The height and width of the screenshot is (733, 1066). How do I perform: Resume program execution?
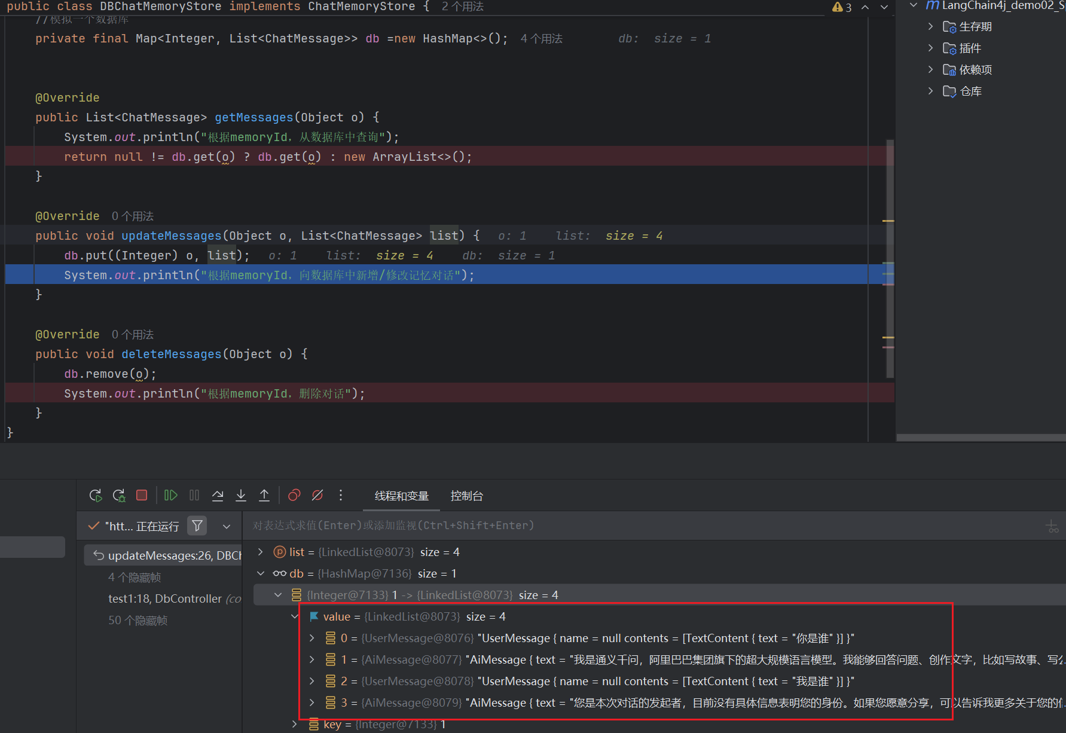pos(171,496)
